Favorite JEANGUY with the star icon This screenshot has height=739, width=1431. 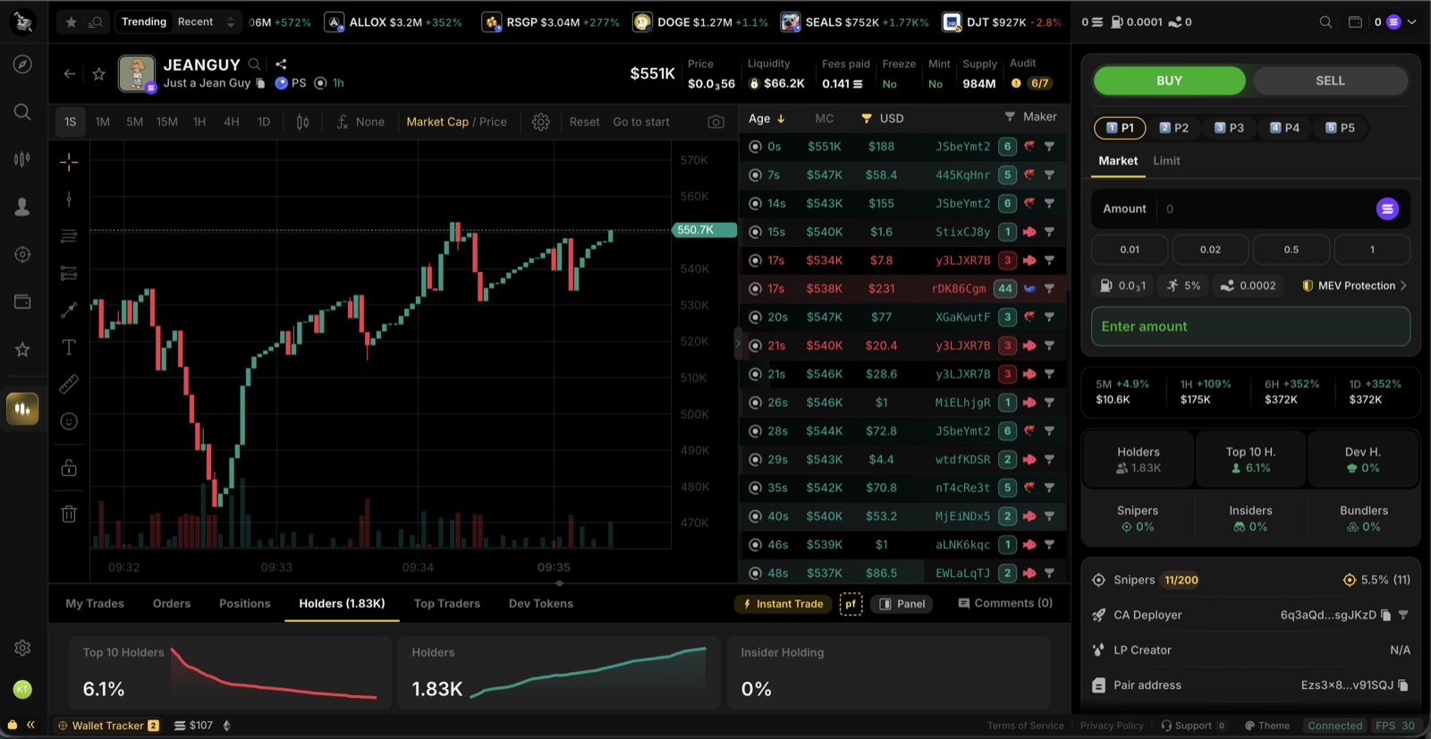[x=99, y=74]
